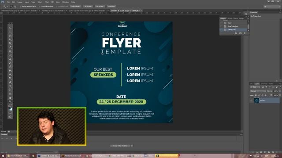Open layer filter Kind dropdown

(x=255, y=87)
